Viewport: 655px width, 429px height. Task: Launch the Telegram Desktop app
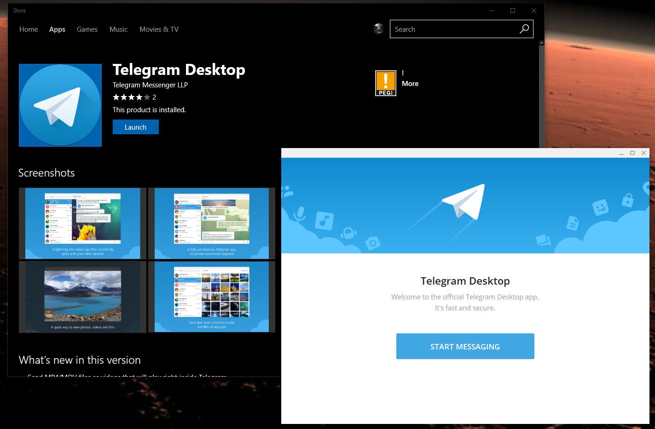(x=136, y=127)
